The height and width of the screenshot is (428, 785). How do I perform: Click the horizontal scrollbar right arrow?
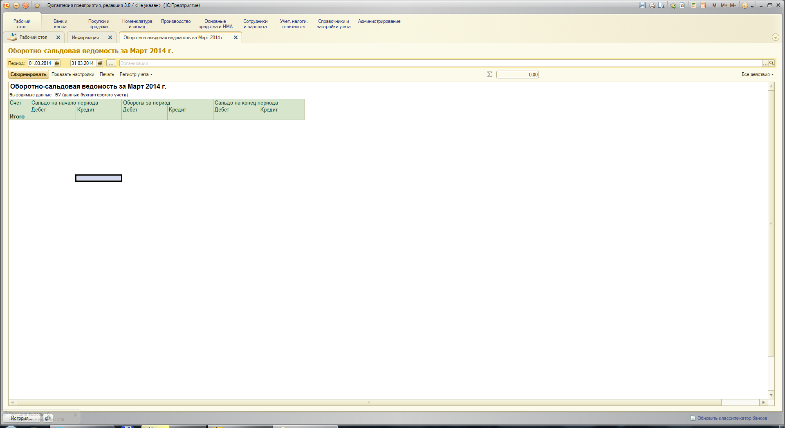(x=763, y=402)
